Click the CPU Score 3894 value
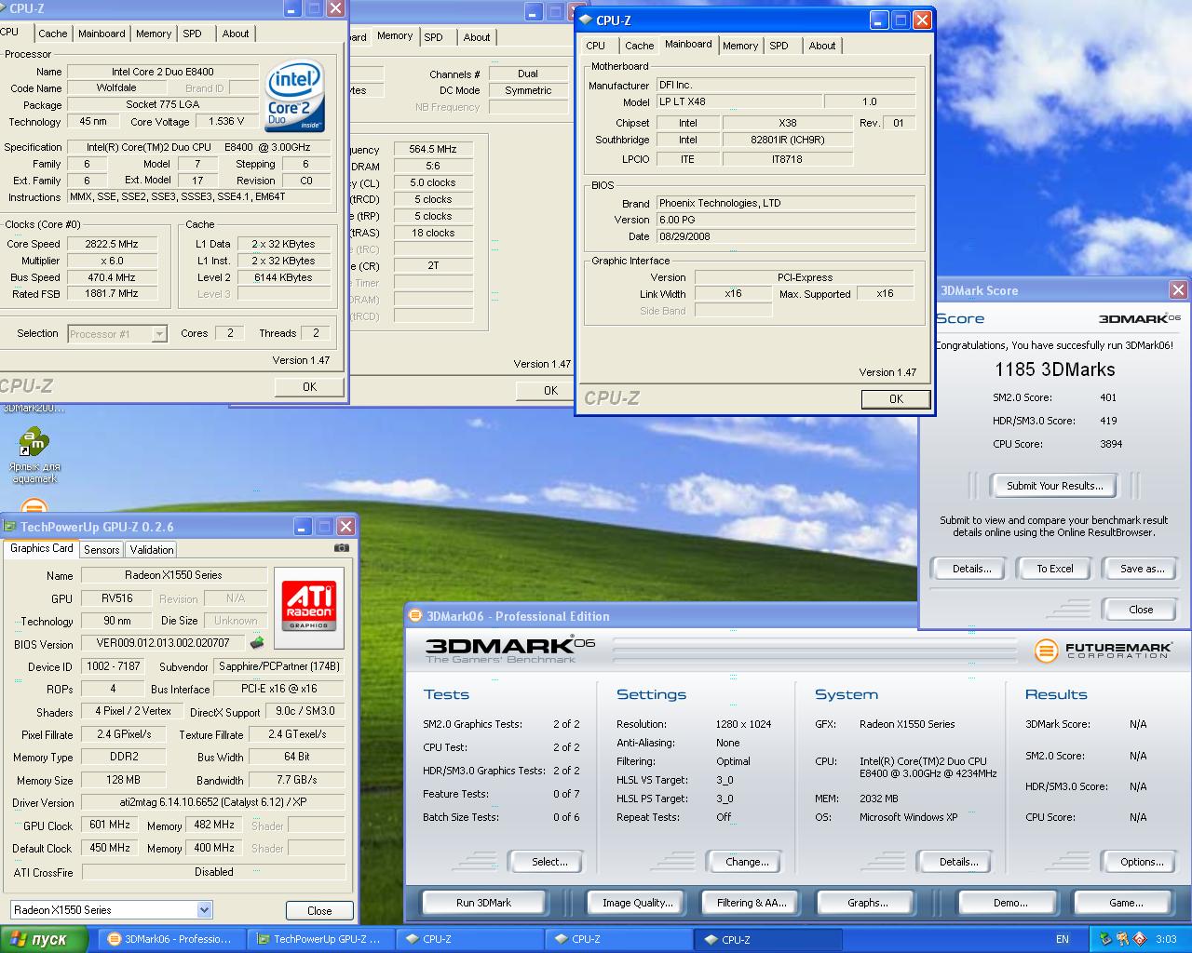 (1111, 444)
